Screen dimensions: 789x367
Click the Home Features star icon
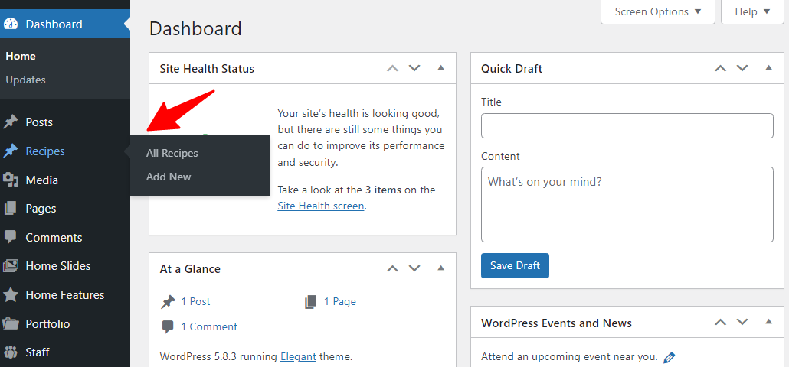pos(11,294)
